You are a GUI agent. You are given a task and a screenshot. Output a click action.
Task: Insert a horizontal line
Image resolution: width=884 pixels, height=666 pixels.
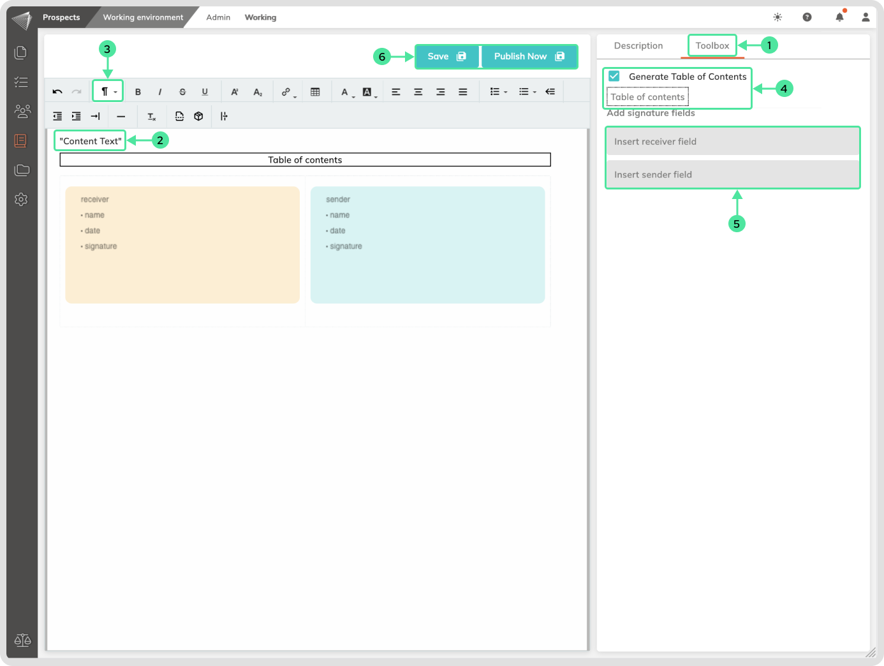point(121,117)
